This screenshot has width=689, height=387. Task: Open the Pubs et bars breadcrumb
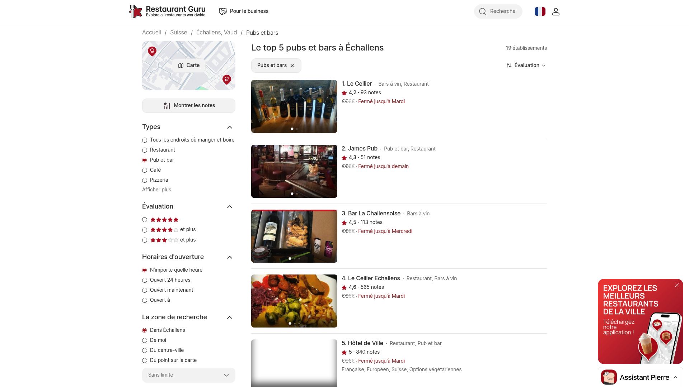pyautogui.click(x=262, y=32)
